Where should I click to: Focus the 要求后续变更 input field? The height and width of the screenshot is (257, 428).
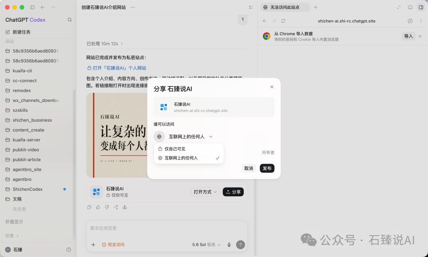point(167,228)
